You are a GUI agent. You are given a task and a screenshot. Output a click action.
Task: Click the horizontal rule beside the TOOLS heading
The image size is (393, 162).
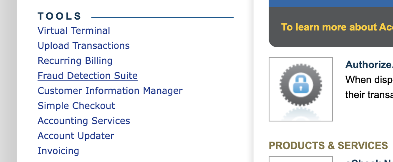click(162, 18)
